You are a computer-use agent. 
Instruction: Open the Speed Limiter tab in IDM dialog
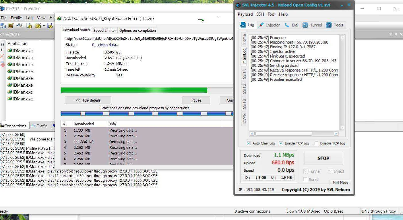click(104, 30)
